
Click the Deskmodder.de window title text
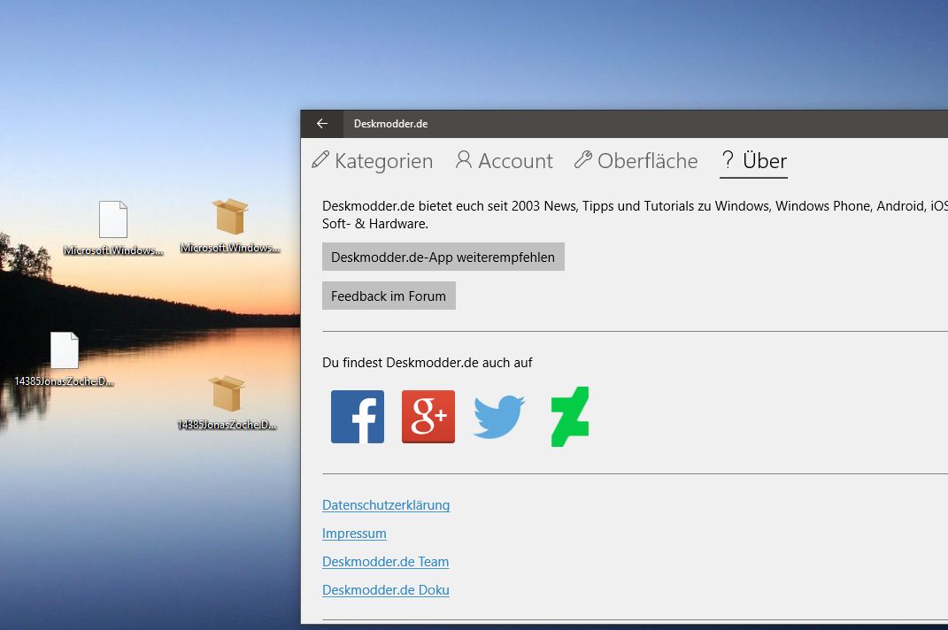click(x=390, y=124)
